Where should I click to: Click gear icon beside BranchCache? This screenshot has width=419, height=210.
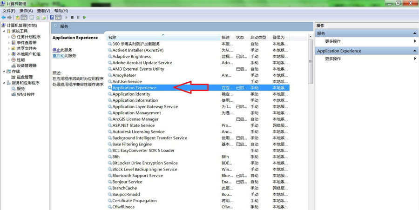pos(110,188)
